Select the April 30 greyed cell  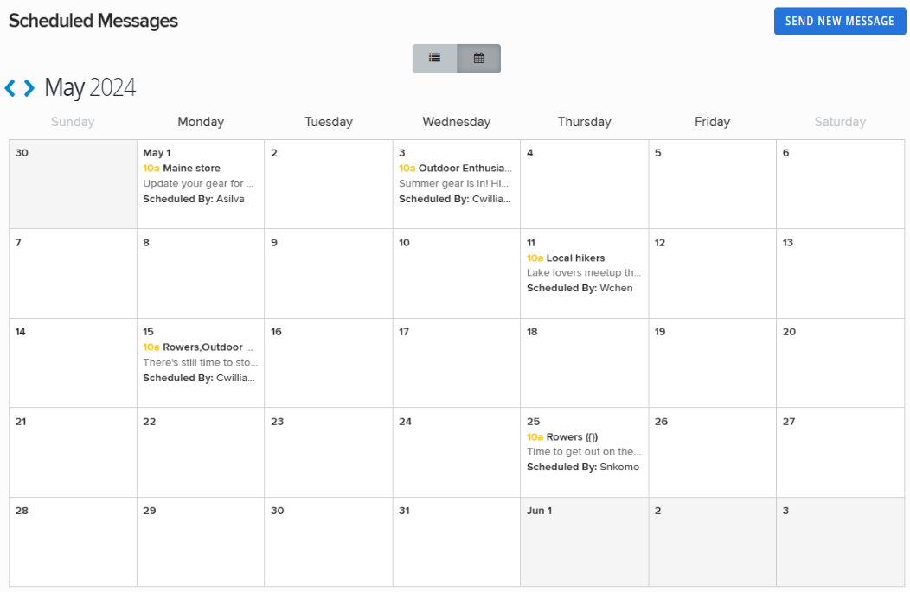click(x=72, y=184)
